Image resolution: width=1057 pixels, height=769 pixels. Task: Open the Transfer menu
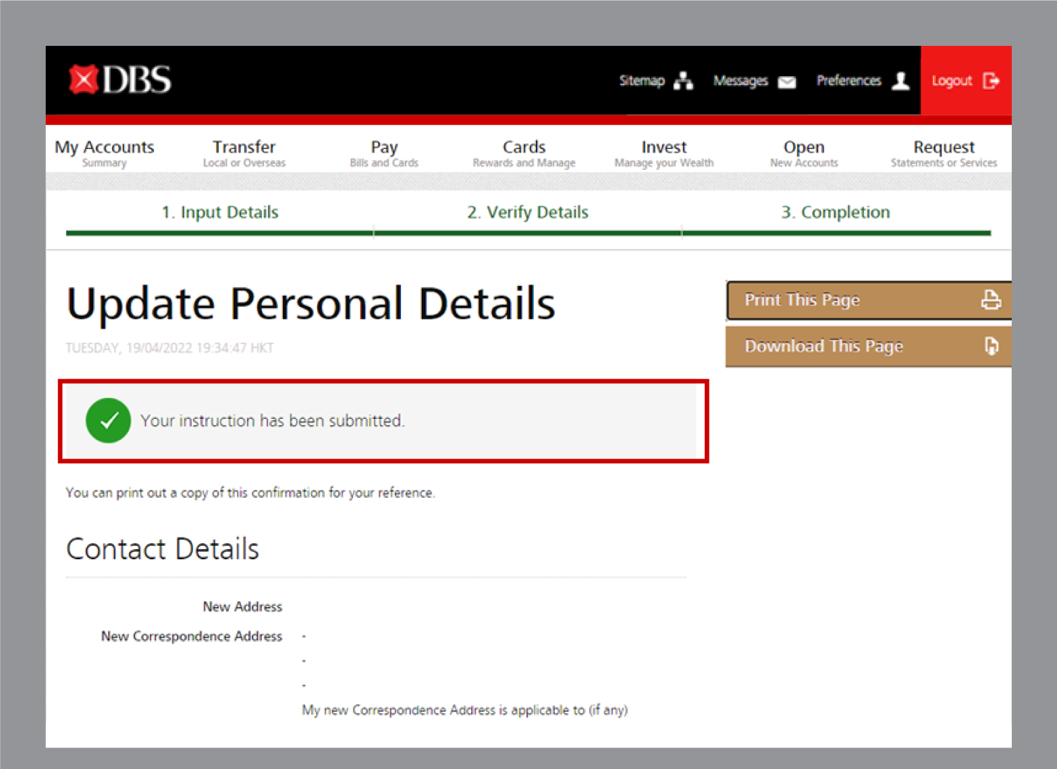(244, 153)
